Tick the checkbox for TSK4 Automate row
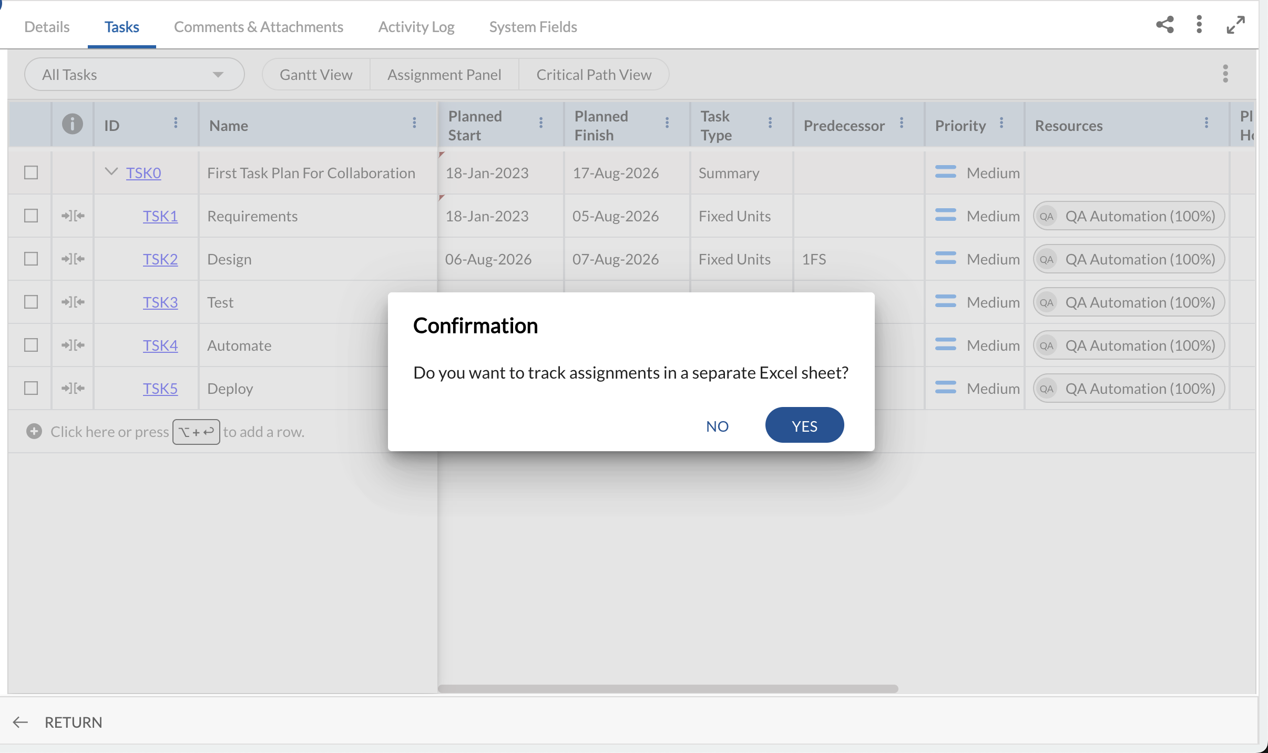 pyautogui.click(x=31, y=345)
